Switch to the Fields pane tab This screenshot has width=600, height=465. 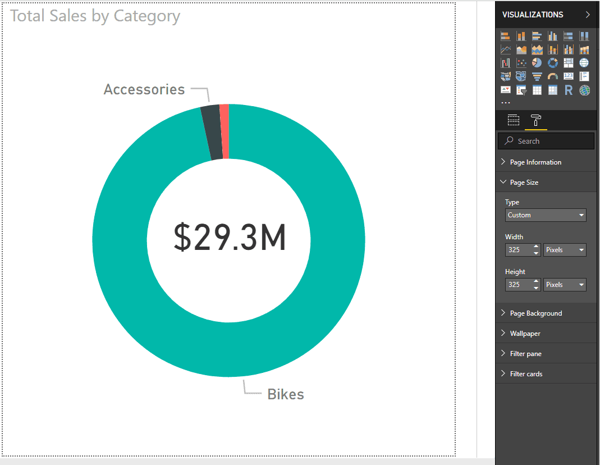513,120
